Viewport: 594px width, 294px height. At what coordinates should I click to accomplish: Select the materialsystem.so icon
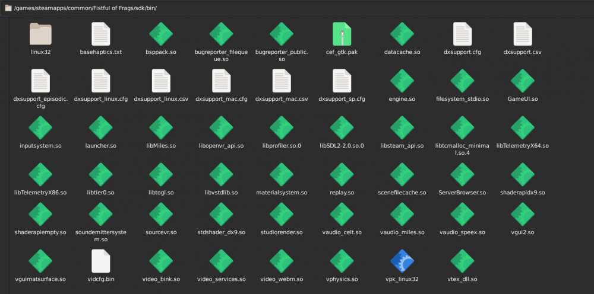click(282, 175)
